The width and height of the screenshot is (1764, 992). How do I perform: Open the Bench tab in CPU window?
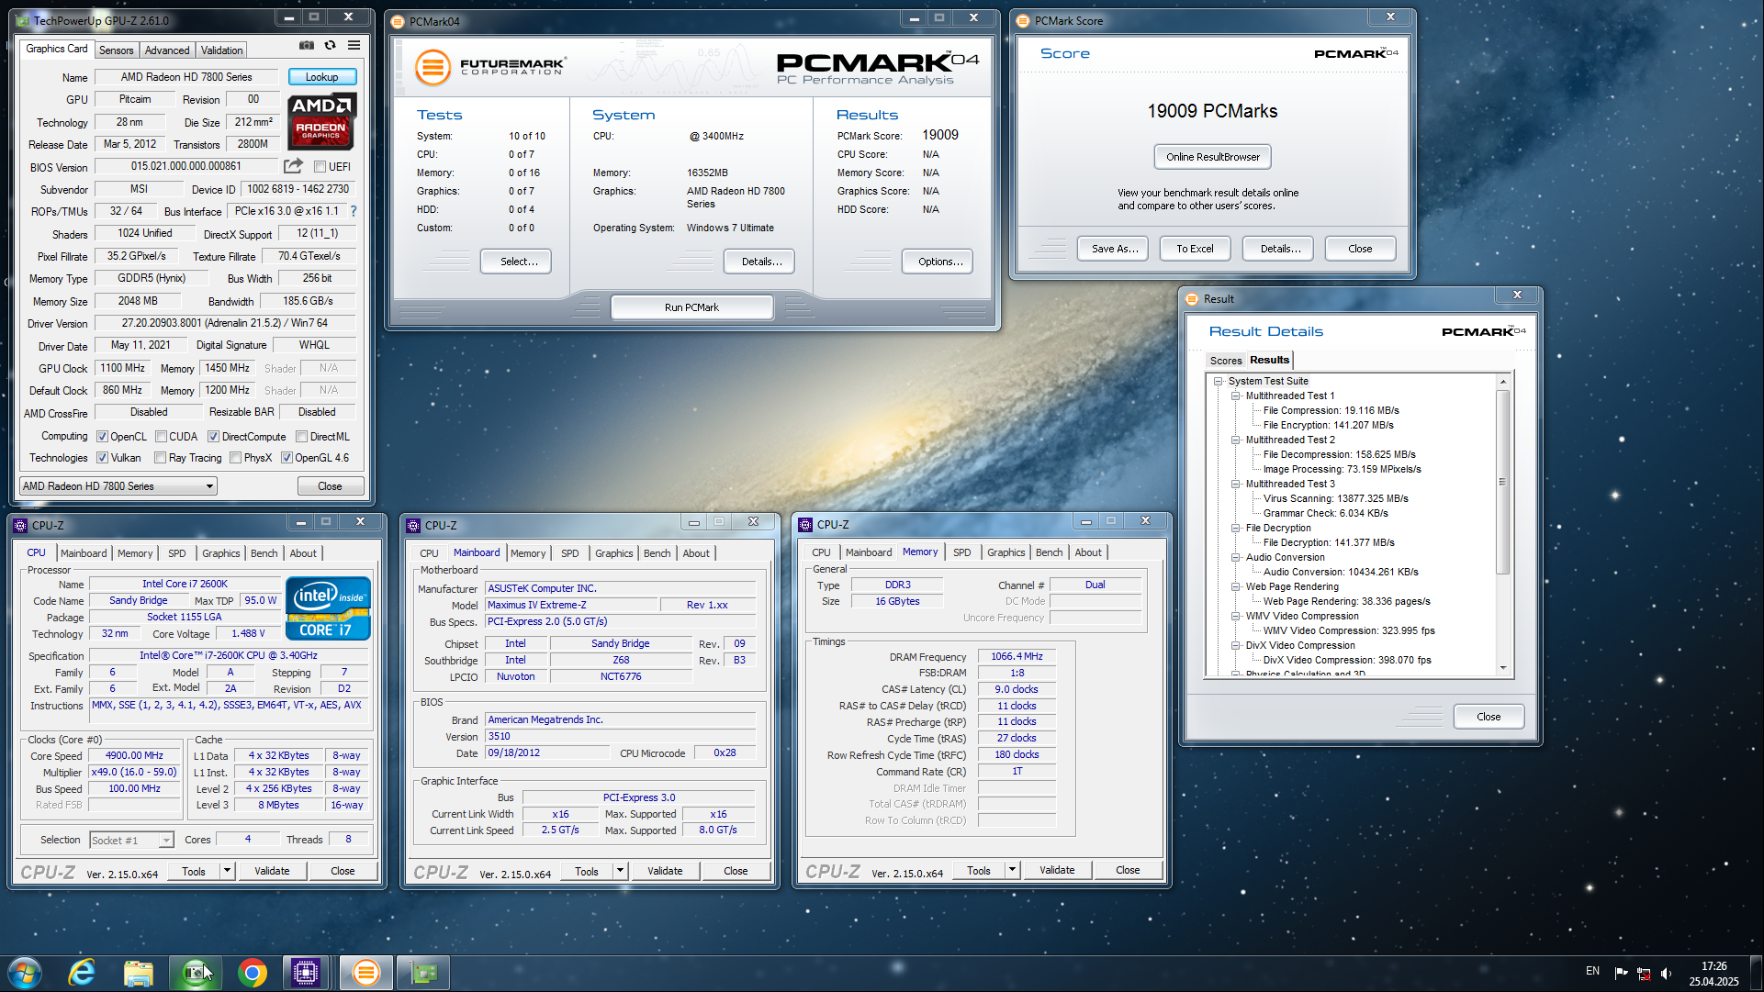point(264,553)
